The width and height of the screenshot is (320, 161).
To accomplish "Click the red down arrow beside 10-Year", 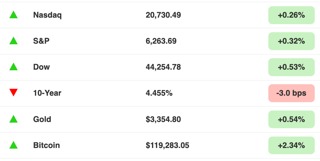I will (x=14, y=93).
